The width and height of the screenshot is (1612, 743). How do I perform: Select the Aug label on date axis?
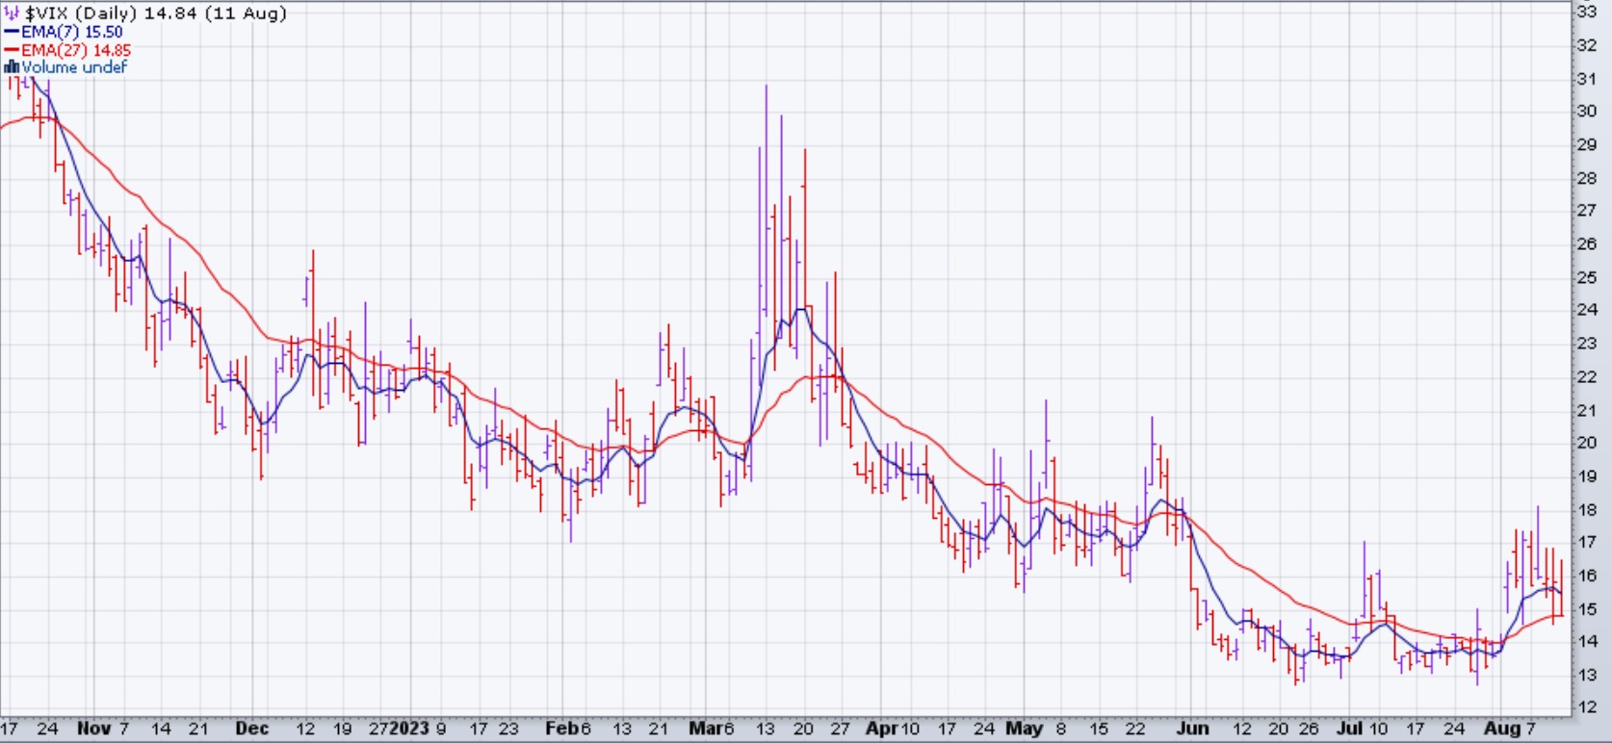1500,729
